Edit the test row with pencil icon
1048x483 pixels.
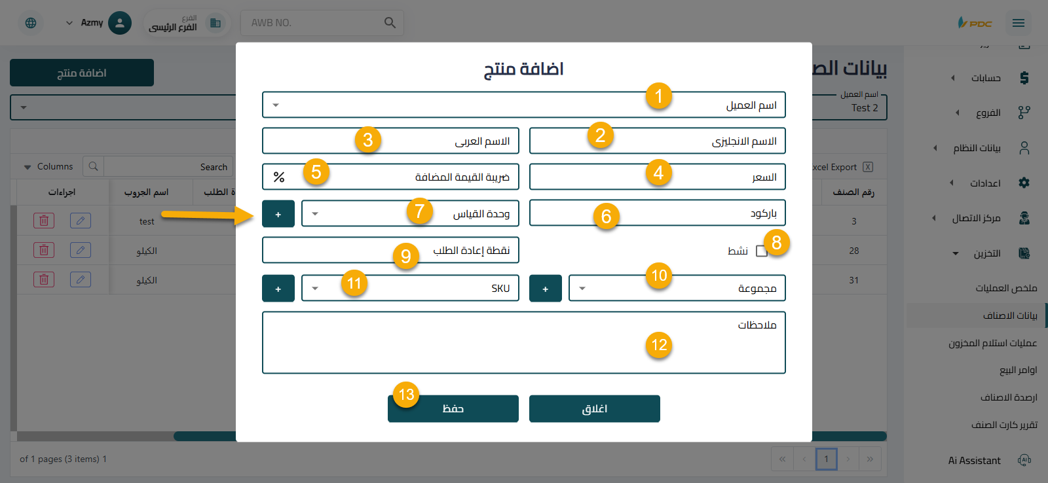coord(81,221)
